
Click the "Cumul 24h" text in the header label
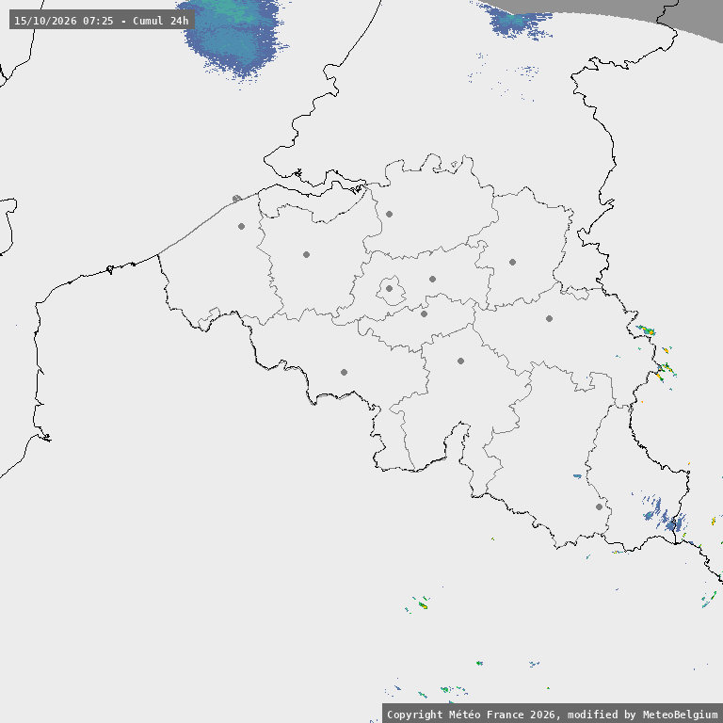click(x=160, y=21)
